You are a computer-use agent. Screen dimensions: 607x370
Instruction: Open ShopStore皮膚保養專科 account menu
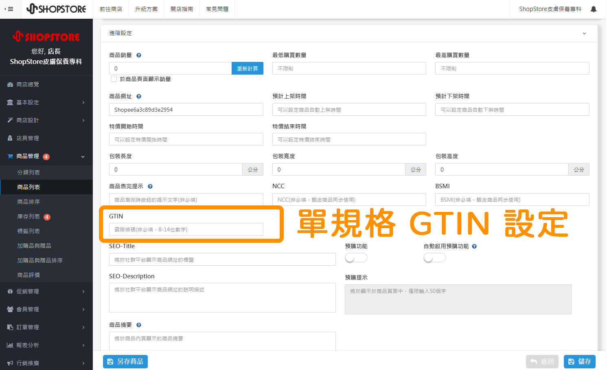pyautogui.click(x=550, y=9)
